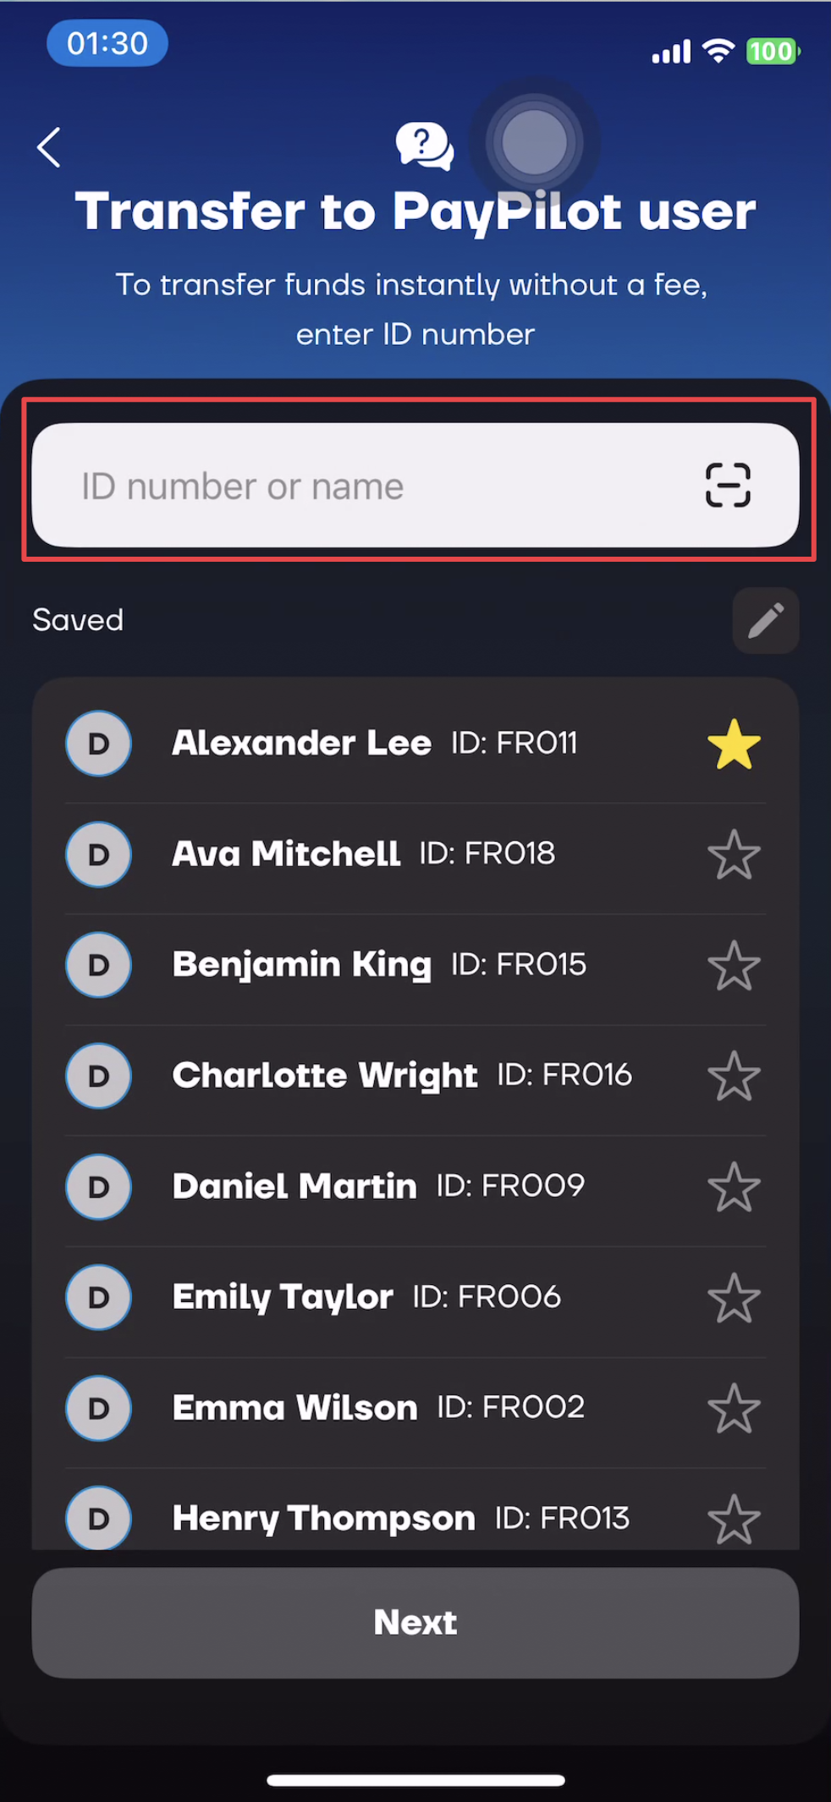Tap the QR scan icon in search field
Viewport: 831px width, 1802px height.
pyautogui.click(x=728, y=485)
